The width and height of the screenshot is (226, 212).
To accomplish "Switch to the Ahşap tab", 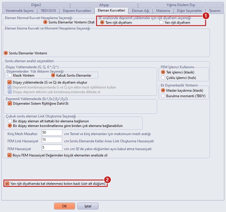I will [x=104, y=5].
